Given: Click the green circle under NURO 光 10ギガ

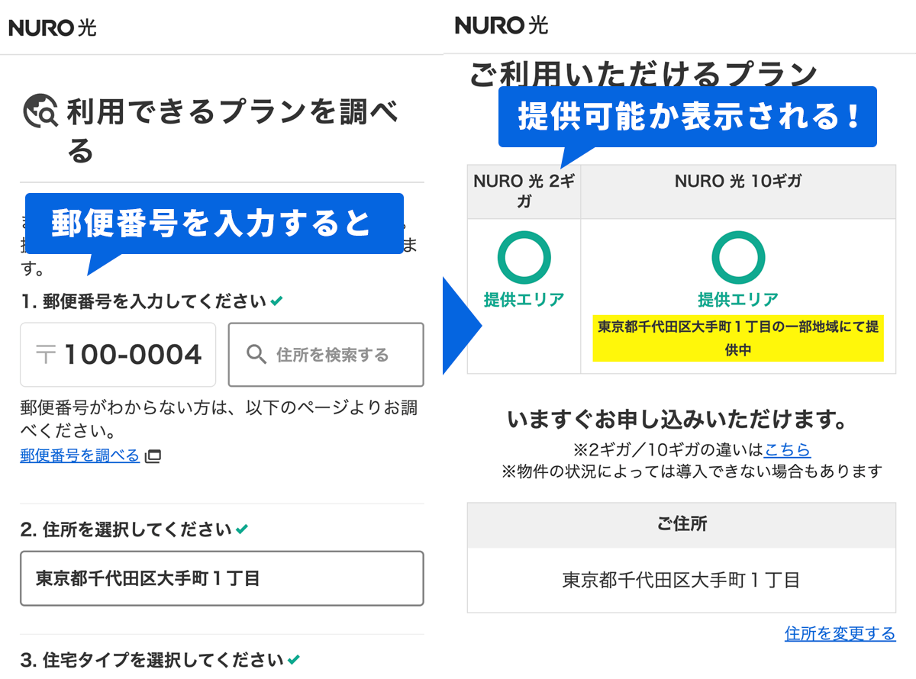Looking at the screenshot, I should (x=737, y=259).
